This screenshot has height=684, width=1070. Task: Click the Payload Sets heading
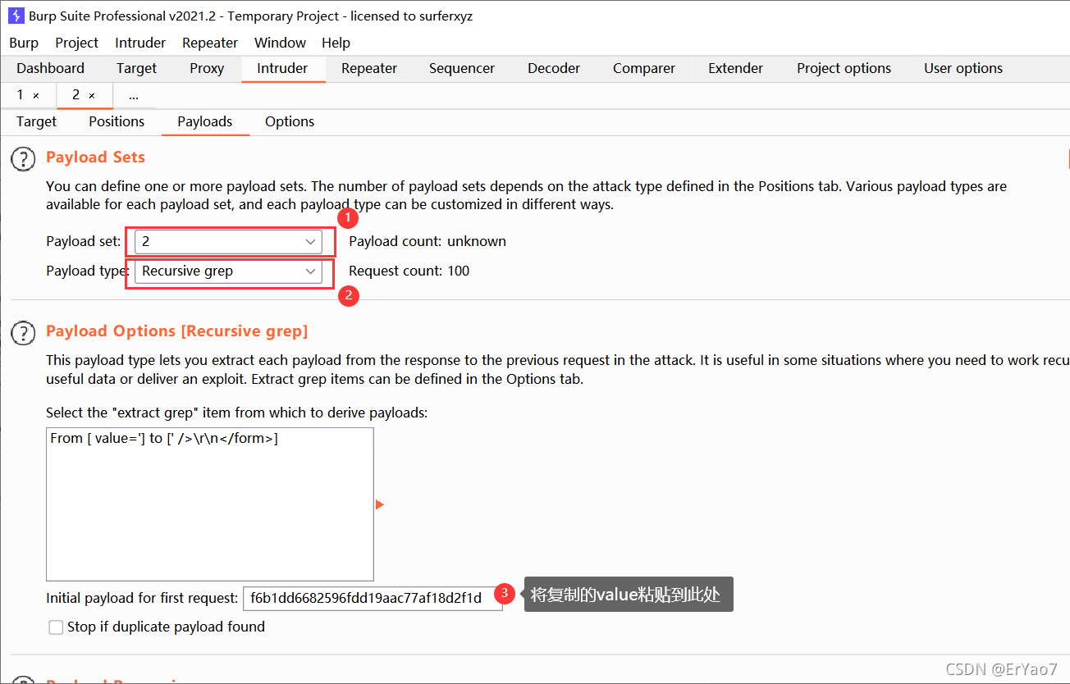(95, 157)
